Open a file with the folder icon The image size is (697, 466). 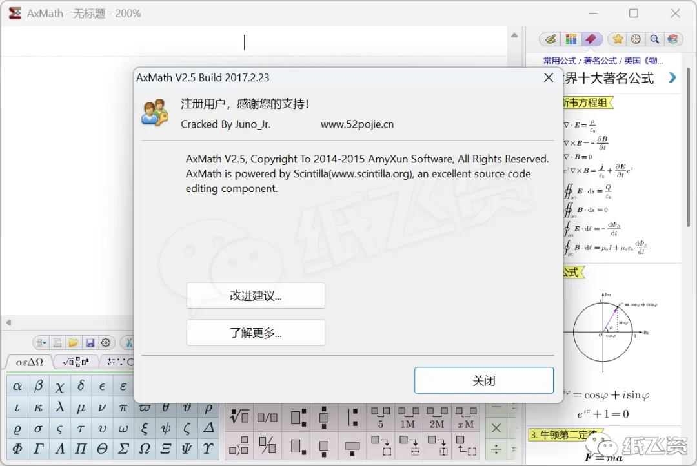(74, 343)
